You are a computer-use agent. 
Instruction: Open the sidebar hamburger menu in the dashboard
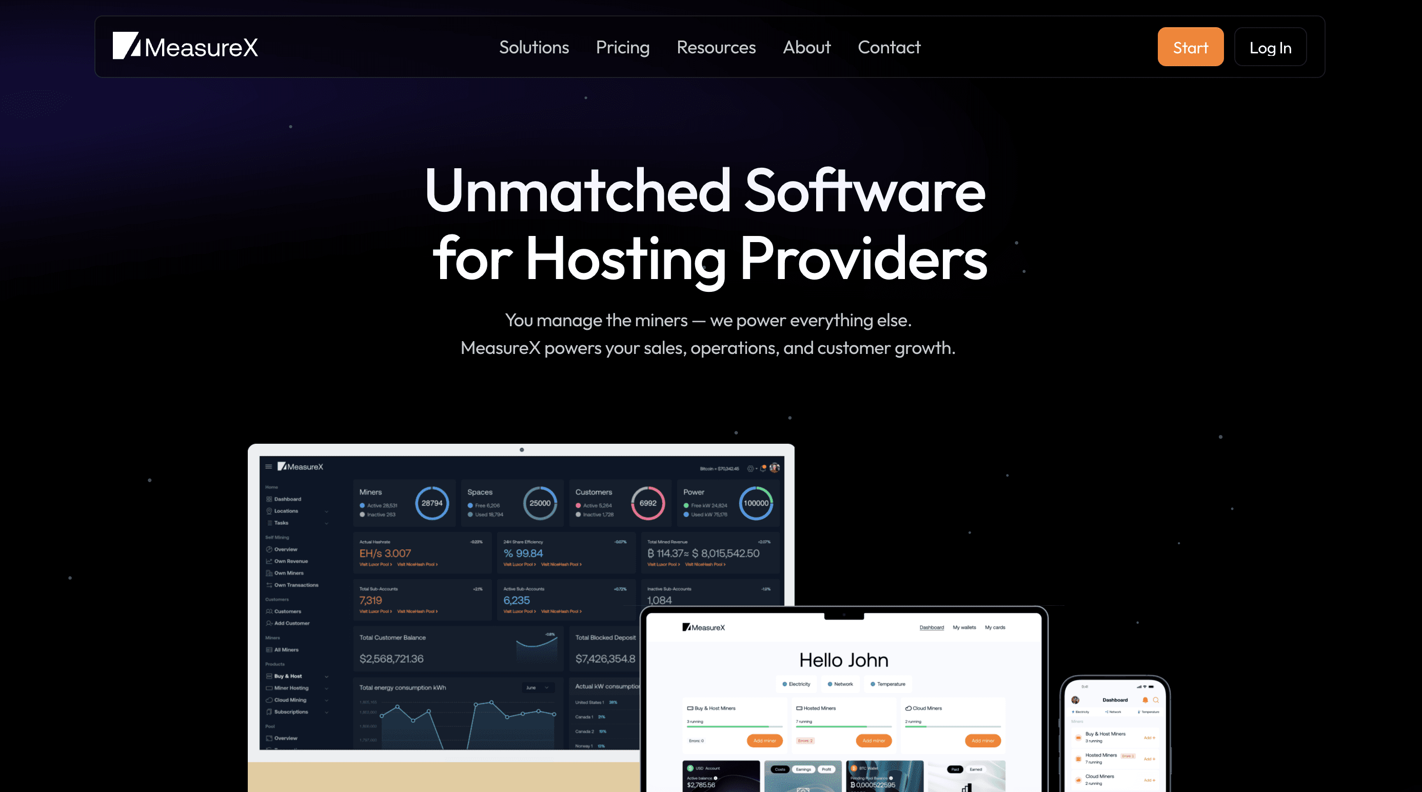[x=269, y=466]
